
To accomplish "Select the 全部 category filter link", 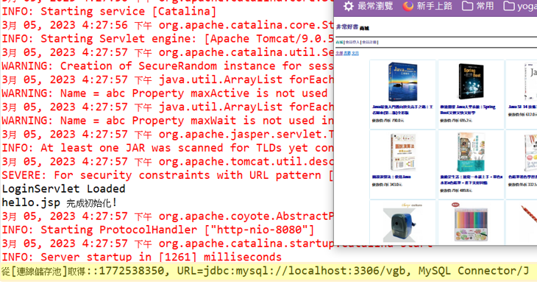I will (x=339, y=53).
